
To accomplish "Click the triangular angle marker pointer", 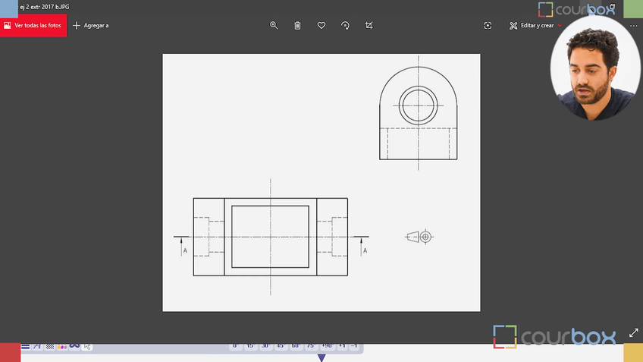I will [321, 357].
